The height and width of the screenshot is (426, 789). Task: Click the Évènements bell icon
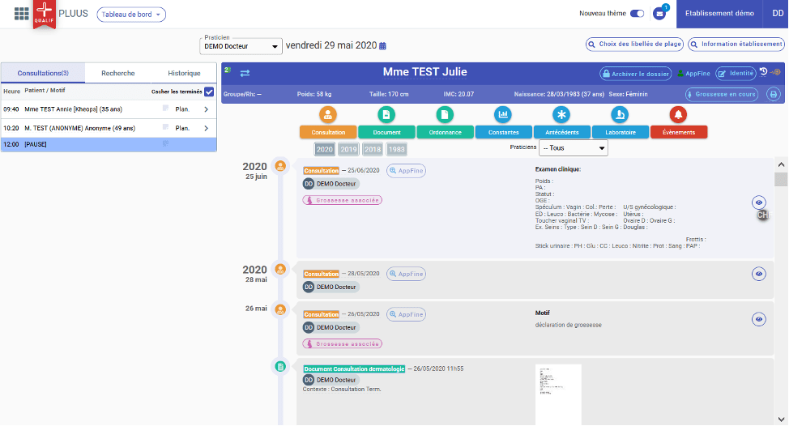coord(678,115)
